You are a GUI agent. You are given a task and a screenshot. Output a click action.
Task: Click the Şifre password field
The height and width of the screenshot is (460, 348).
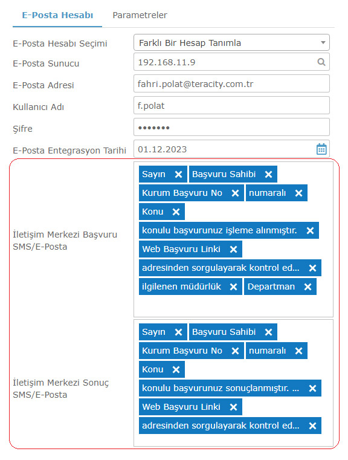point(231,127)
